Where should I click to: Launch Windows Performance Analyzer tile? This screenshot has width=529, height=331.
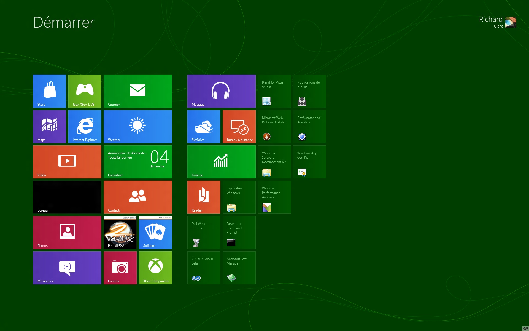click(274, 197)
